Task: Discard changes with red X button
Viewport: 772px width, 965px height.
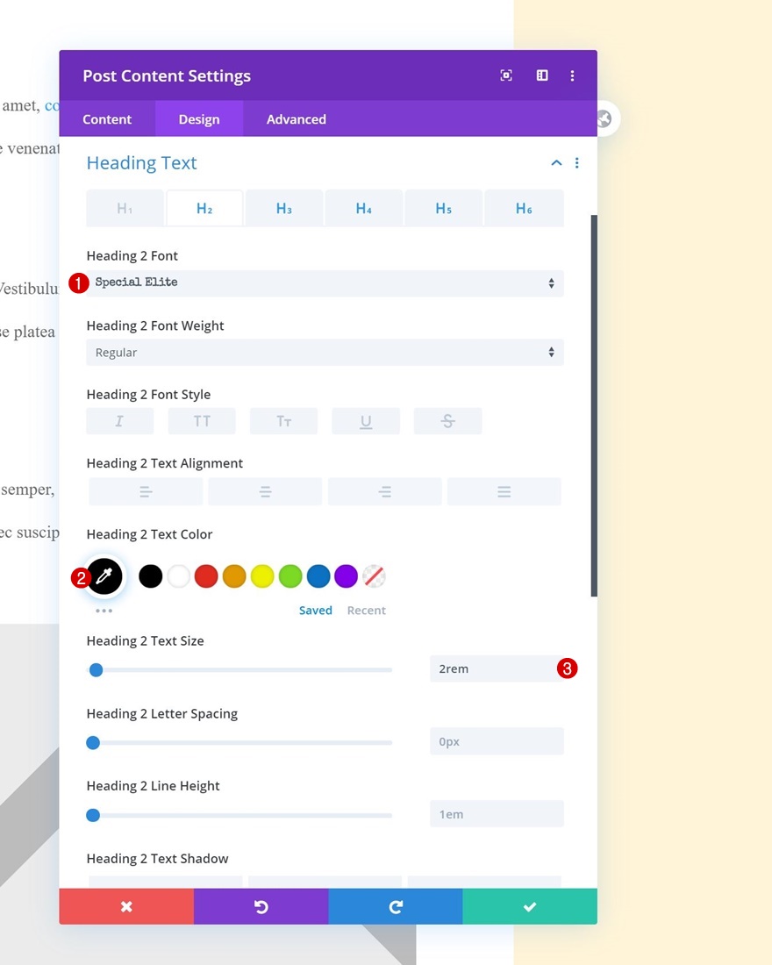Action: click(x=126, y=906)
